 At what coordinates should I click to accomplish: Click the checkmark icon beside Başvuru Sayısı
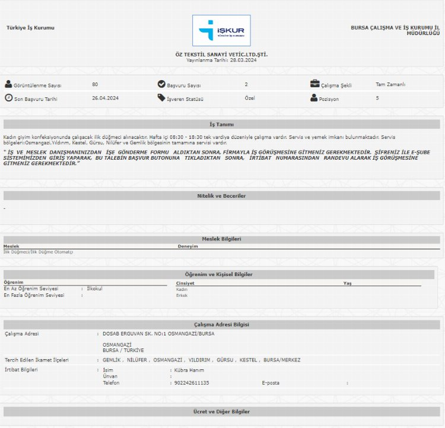161,84
